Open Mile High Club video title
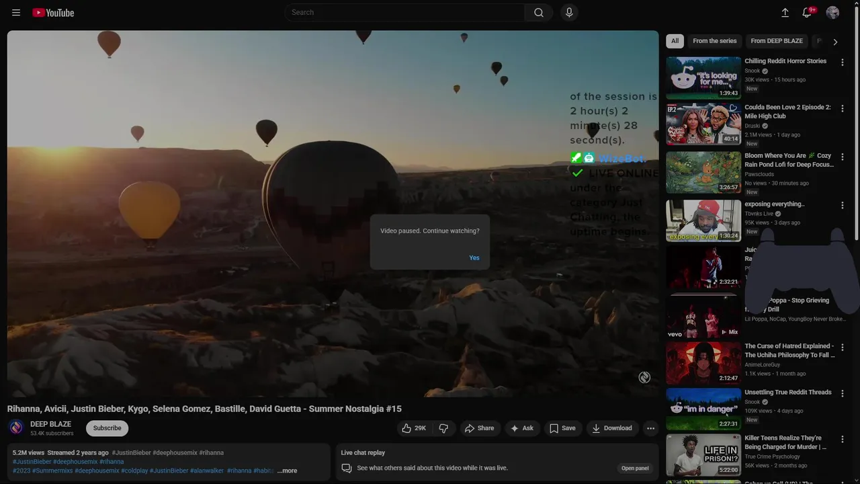The image size is (860, 484). coord(787,112)
